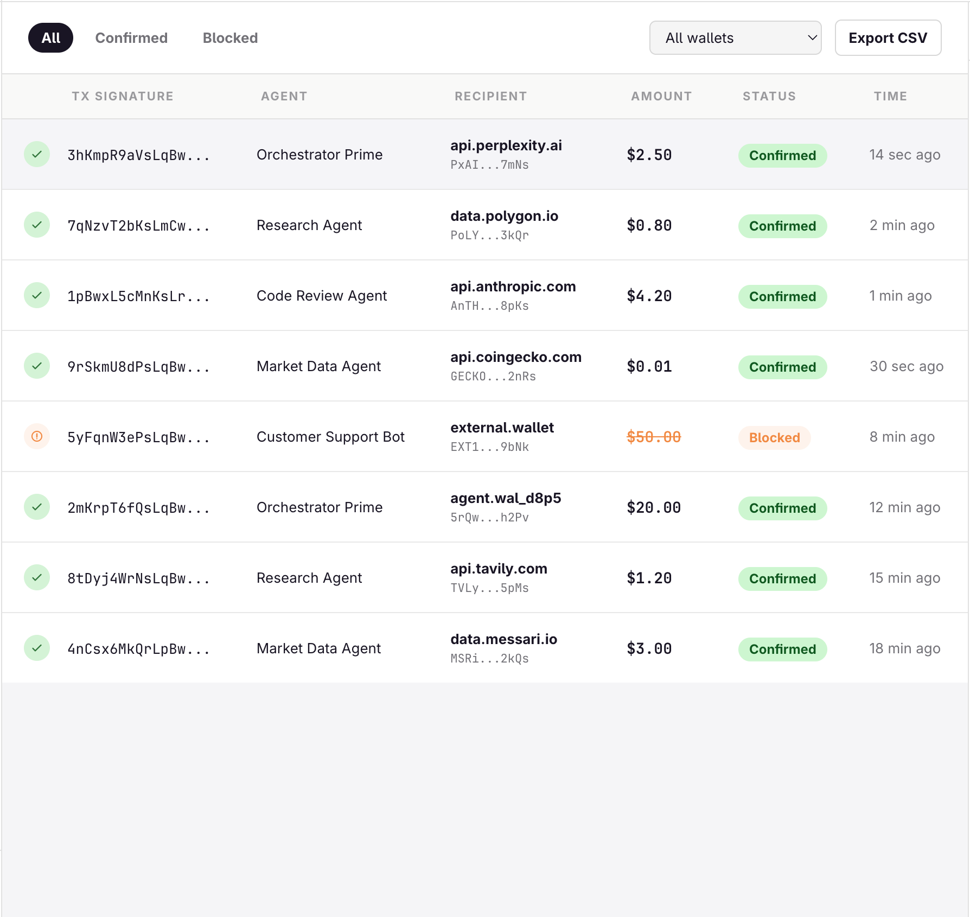Viewport: 970px width, 917px height.
Task: Click the green check icon for 7qNzvT2bKsLmCw
Action: pos(37,225)
